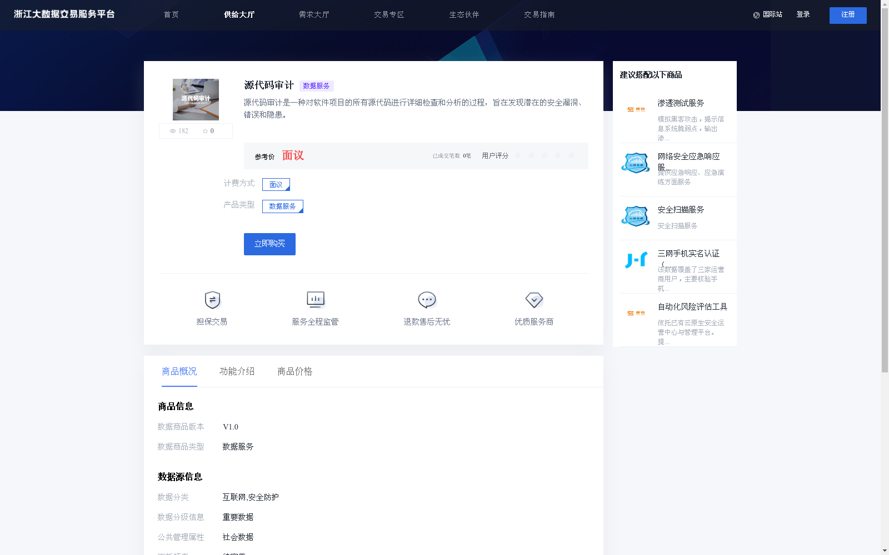Viewport: 889px width, 555px height.
Task: Click the V1.0 version value
Action: 231,427
